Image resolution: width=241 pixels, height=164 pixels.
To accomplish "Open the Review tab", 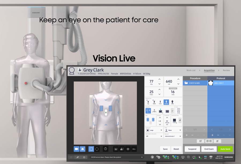I will (227, 70).
